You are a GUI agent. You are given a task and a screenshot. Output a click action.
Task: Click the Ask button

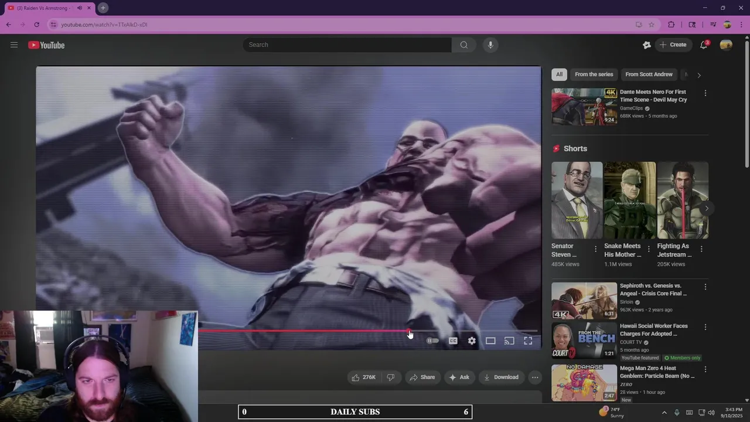tap(459, 377)
